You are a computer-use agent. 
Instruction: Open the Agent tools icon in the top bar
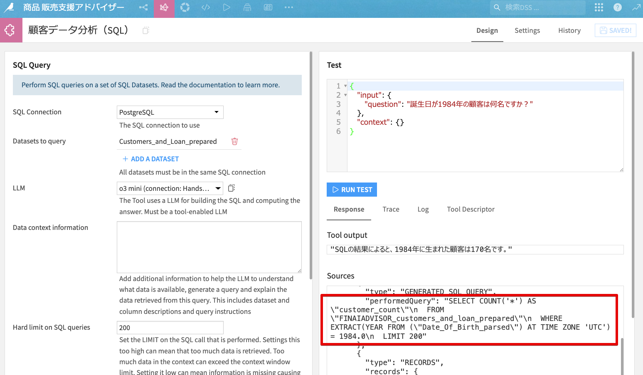pos(164,7)
